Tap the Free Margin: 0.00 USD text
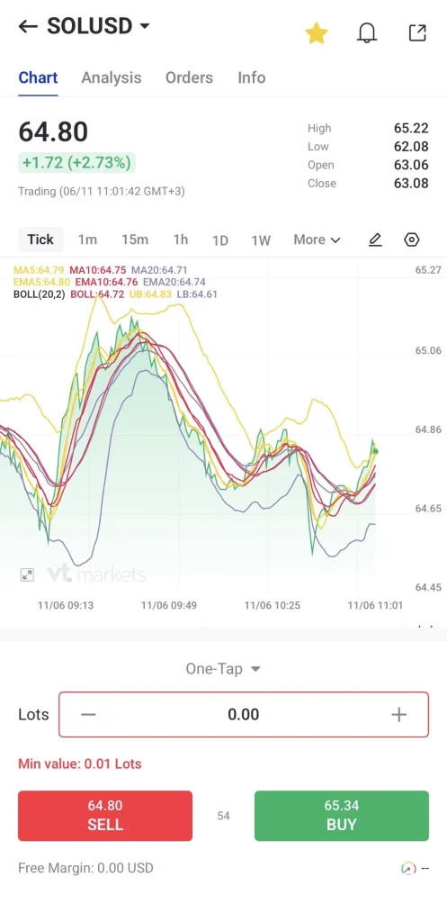The image size is (447, 922). click(x=85, y=868)
